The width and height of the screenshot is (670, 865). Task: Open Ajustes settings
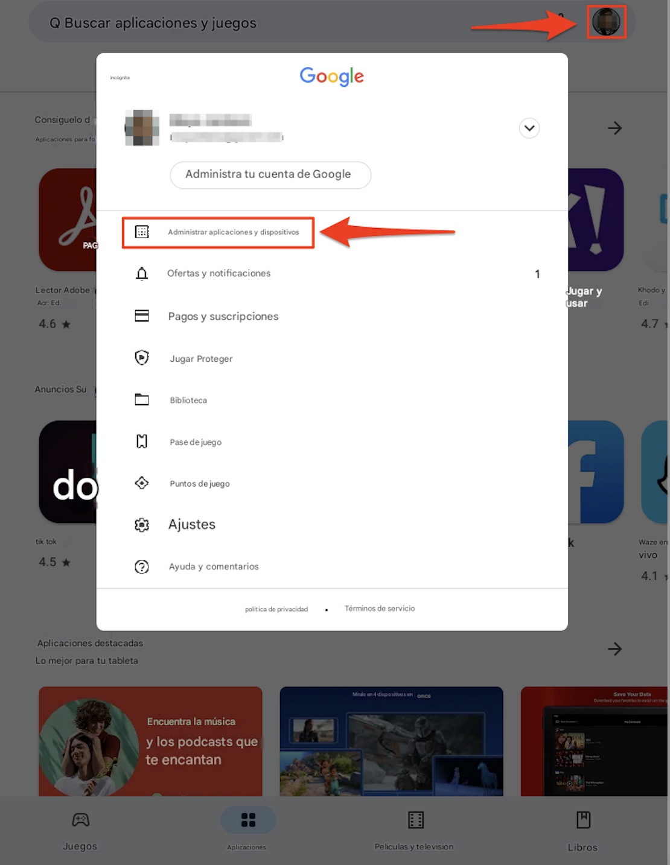332,525
